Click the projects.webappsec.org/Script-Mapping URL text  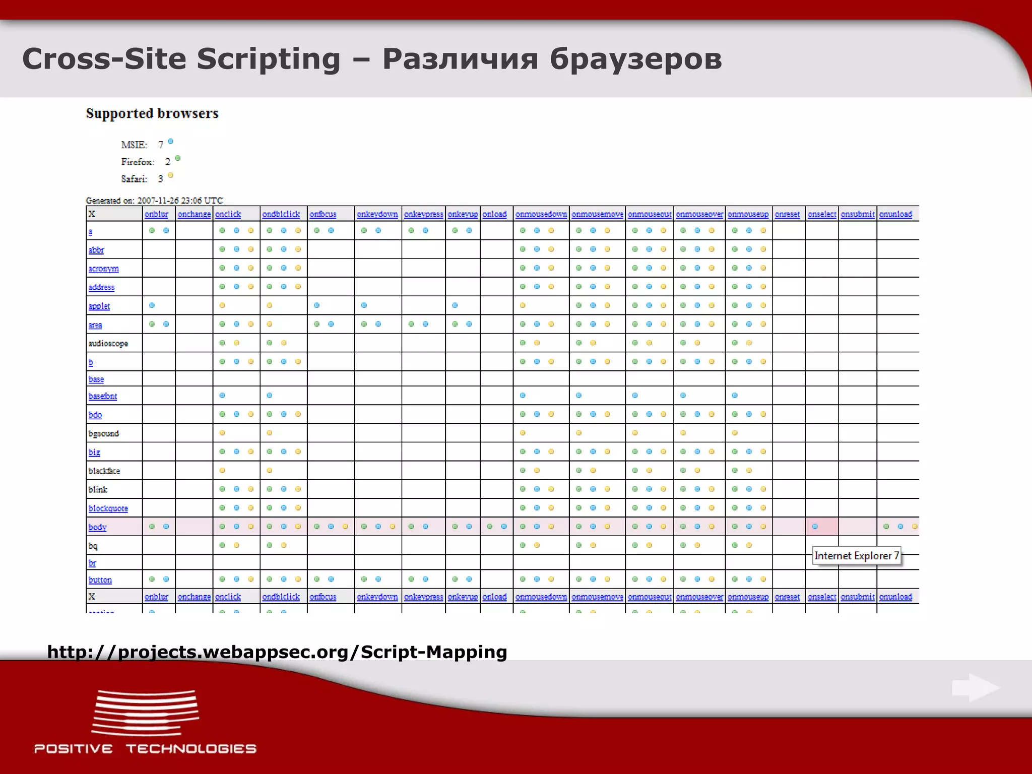coord(277,652)
